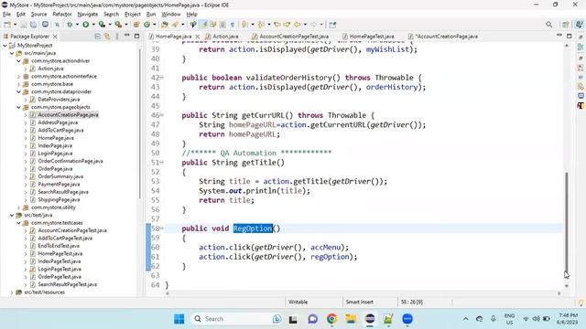The width and height of the screenshot is (586, 329).
Task: Click the Save All toolbar icon
Action: pos(33,25)
